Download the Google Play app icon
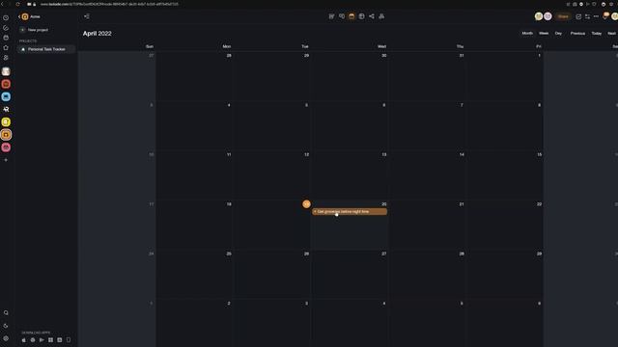The height and width of the screenshot is (347, 618). tap(42, 340)
